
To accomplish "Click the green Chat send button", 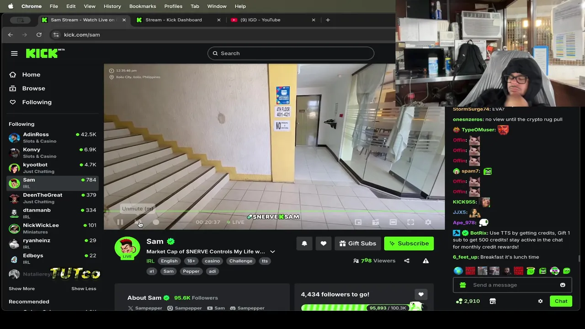I will tap(561, 301).
